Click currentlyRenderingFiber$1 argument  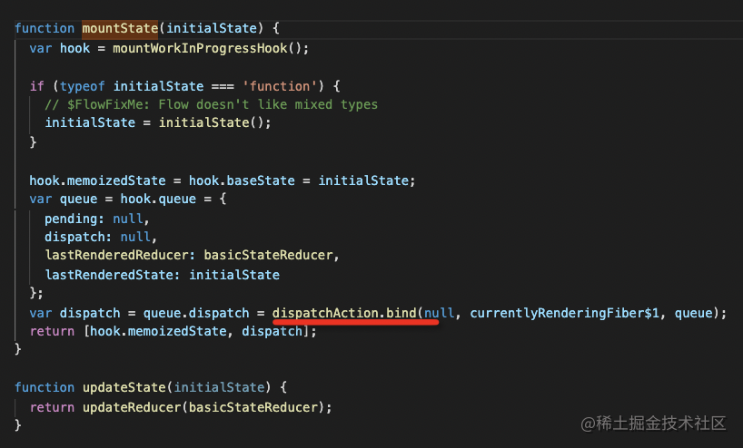point(564,313)
